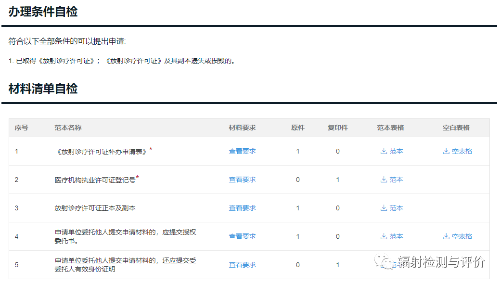Open 查看要求 for 受委托人有效身份证明
This screenshot has width=501, height=284.
(x=242, y=264)
